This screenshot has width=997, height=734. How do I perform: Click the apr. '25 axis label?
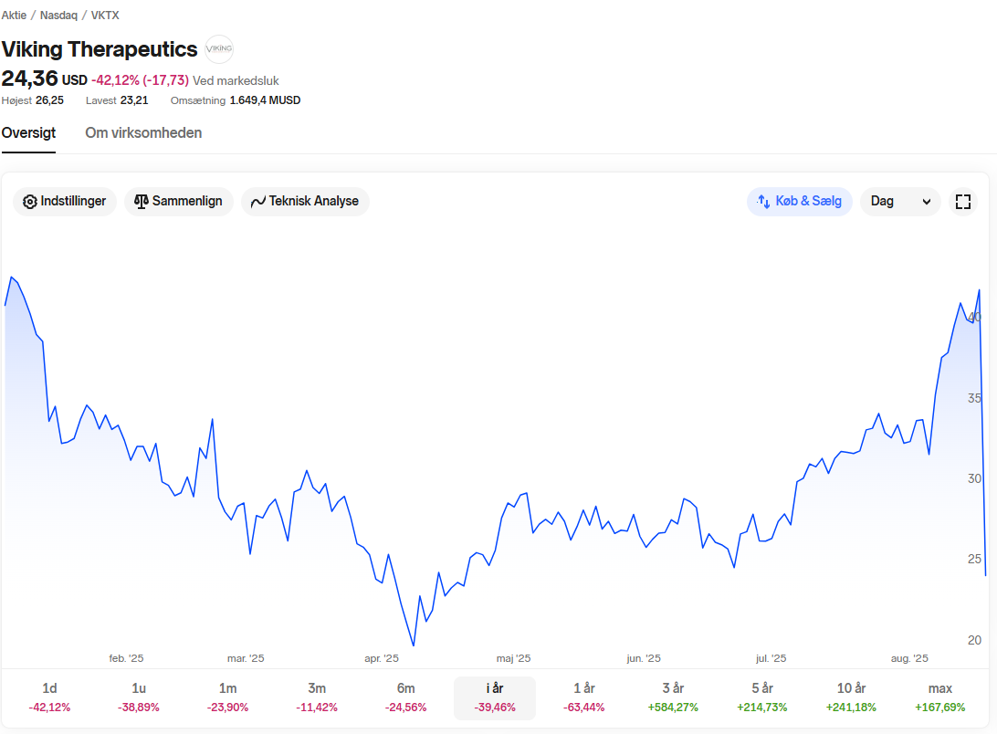(x=382, y=658)
